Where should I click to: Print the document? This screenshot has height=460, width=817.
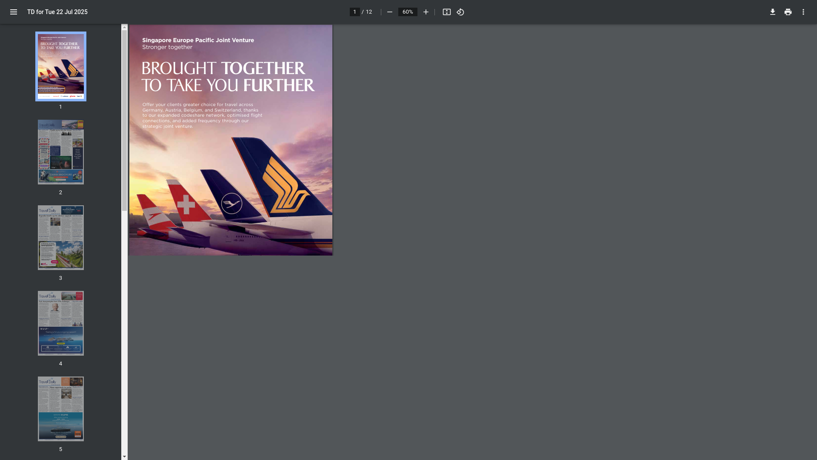coord(788,12)
